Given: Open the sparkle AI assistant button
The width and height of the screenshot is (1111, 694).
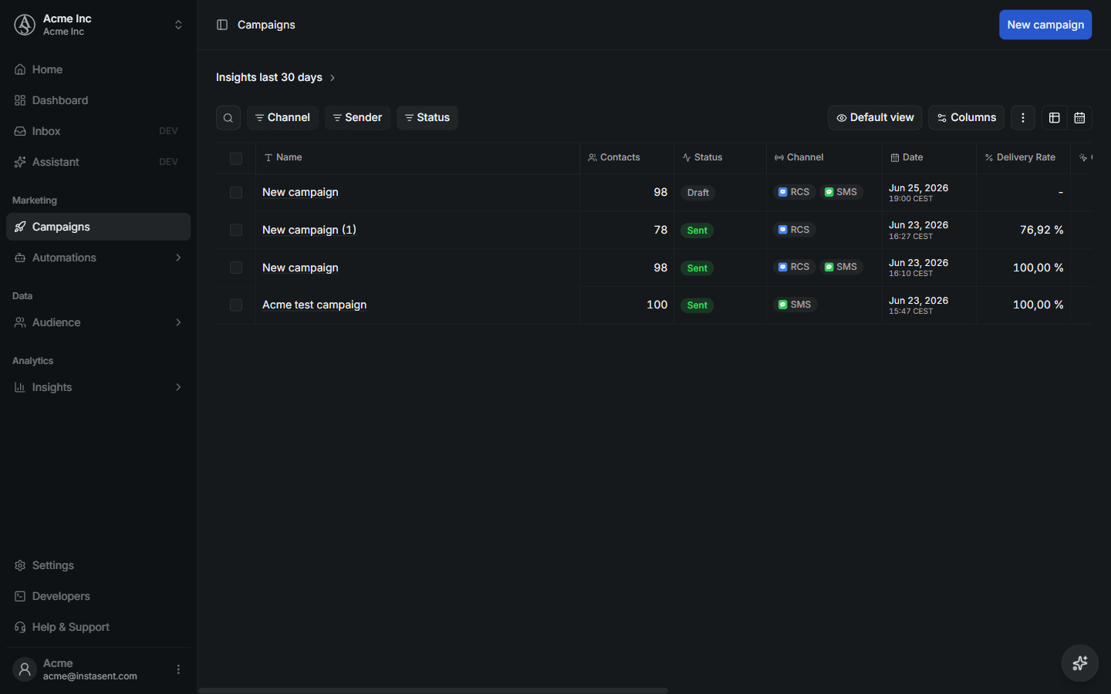Looking at the screenshot, I should tap(1080, 663).
